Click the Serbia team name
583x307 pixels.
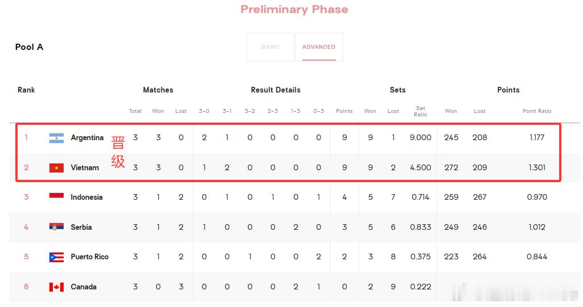tap(81, 227)
